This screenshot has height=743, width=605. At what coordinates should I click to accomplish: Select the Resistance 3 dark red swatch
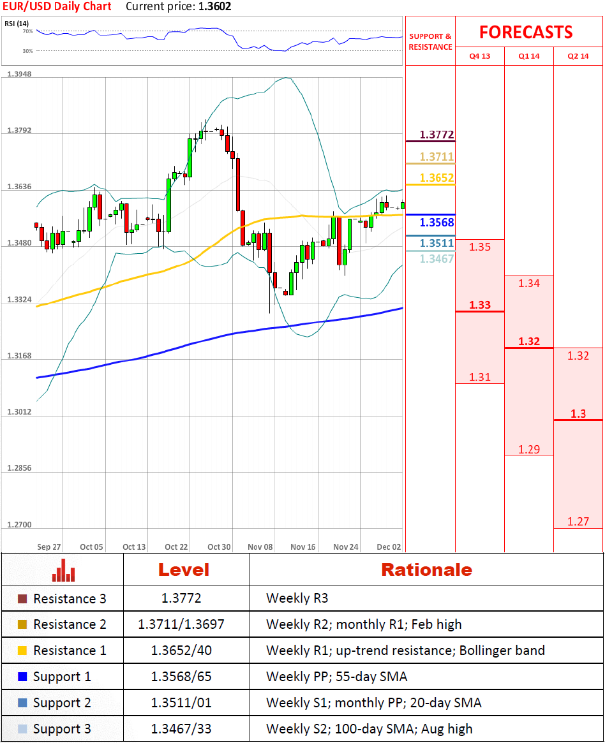point(22,599)
